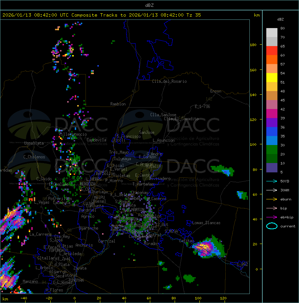This screenshot has width=299, height=303.
Task: Click the '30HM' legend label
Action: point(285,190)
